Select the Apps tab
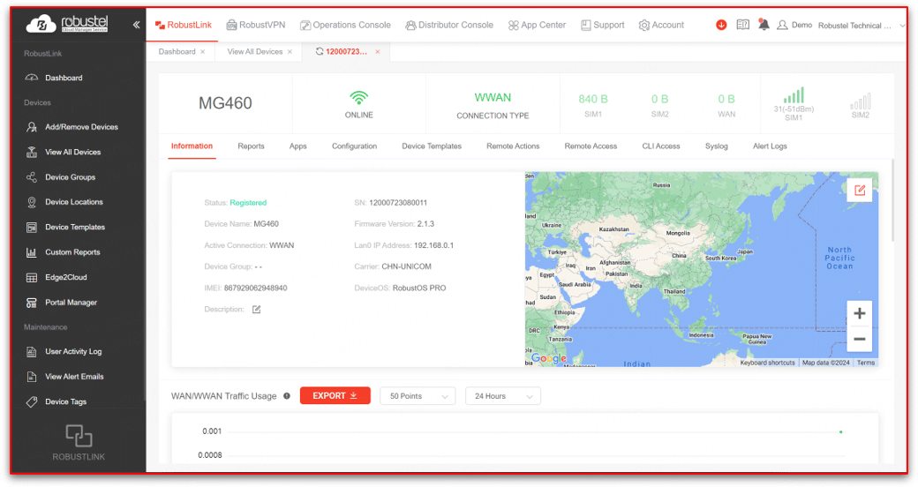Image resolution: width=918 pixels, height=487 pixels. coord(298,146)
